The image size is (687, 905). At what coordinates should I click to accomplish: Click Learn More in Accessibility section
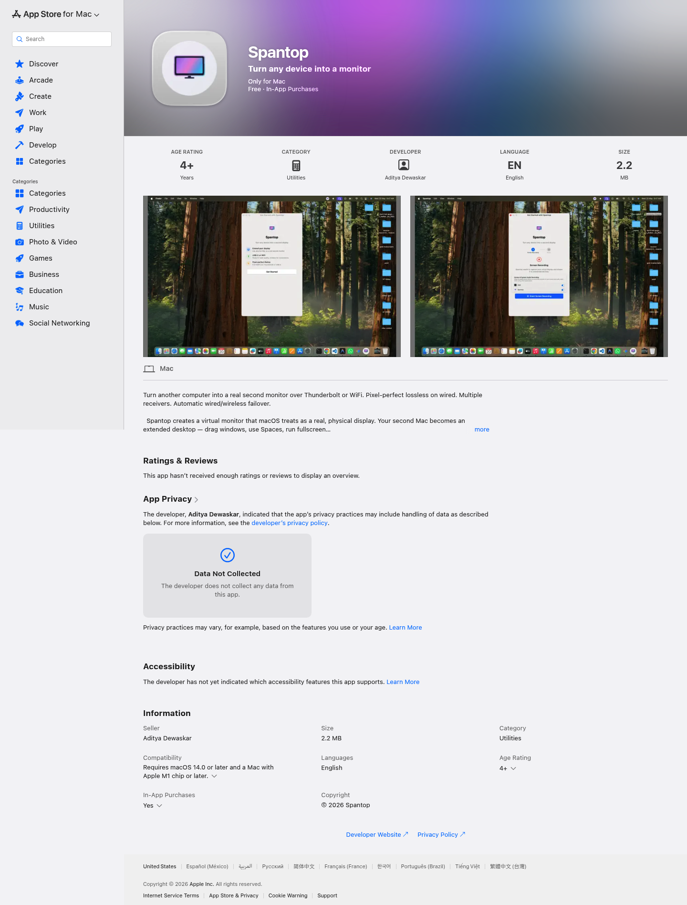point(403,682)
